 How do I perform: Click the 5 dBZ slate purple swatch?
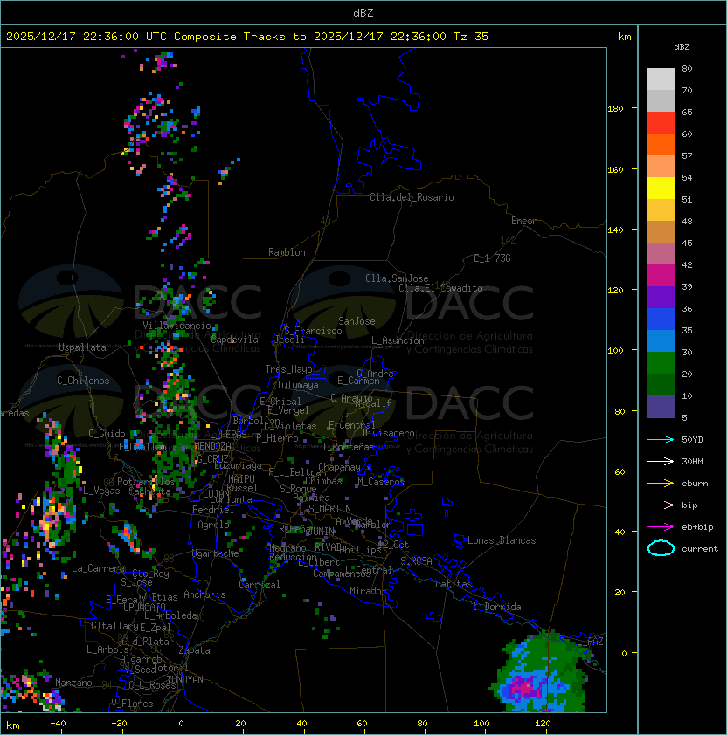[661, 407]
